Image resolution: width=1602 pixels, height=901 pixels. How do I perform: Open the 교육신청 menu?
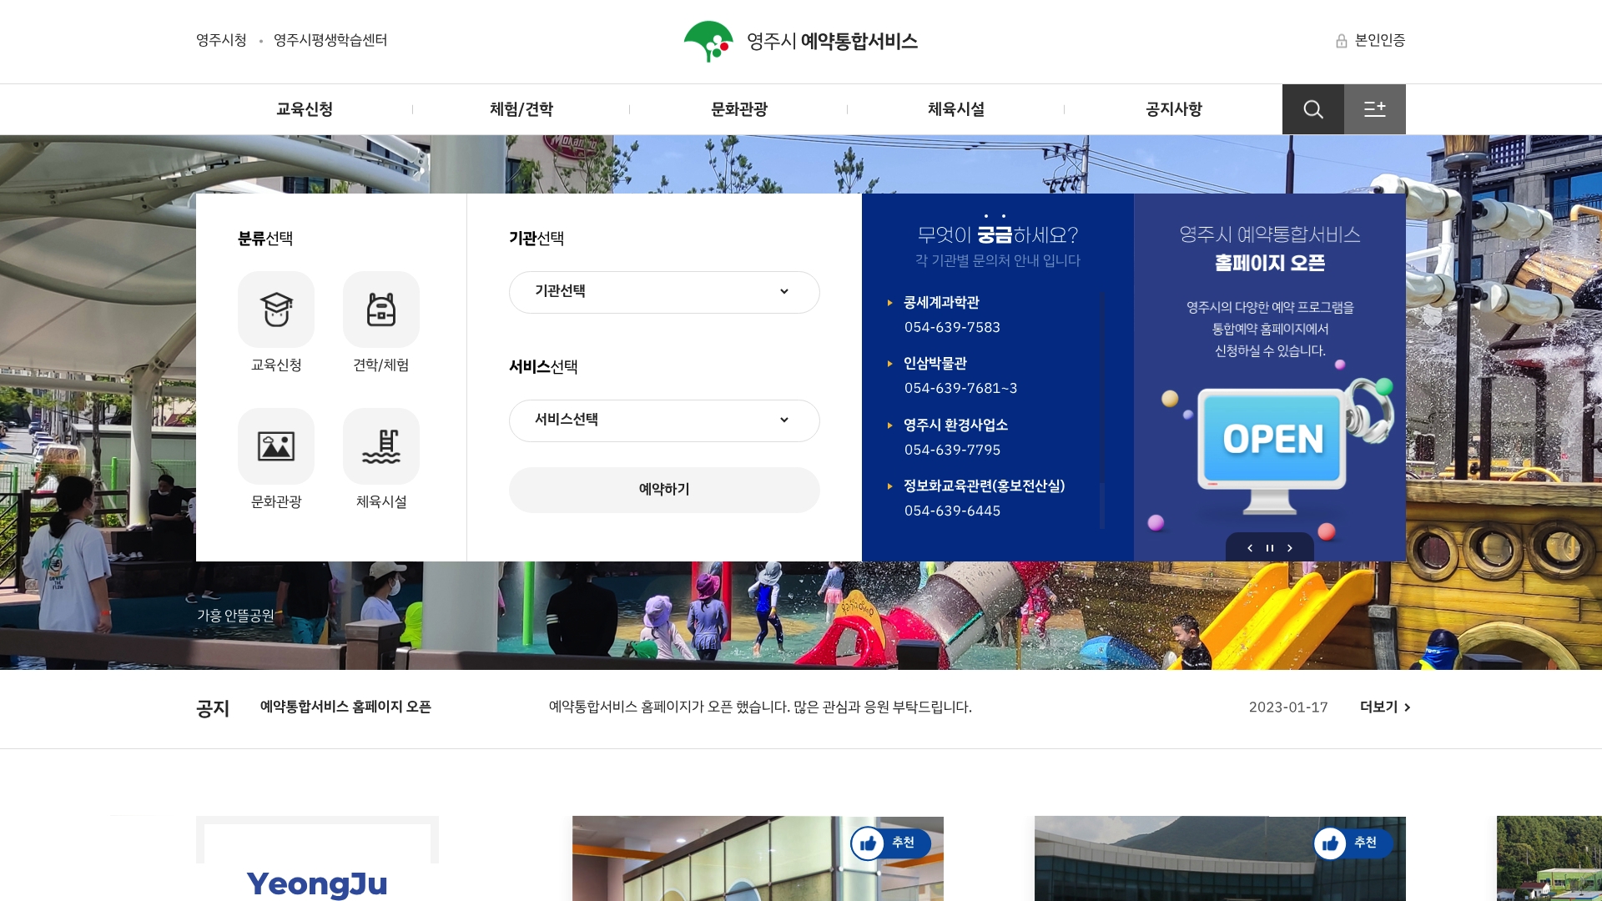click(x=305, y=109)
